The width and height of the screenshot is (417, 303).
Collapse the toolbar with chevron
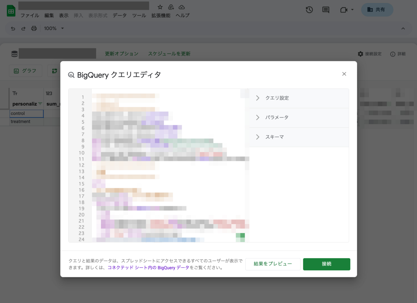coord(403,29)
